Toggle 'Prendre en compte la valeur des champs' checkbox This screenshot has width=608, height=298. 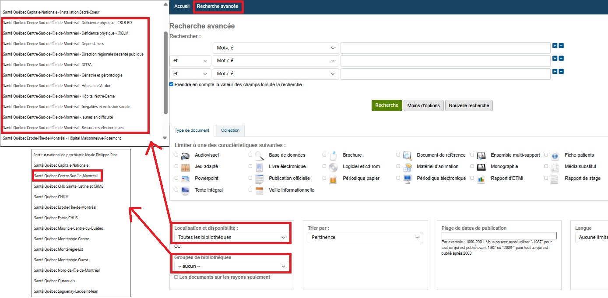(172, 84)
